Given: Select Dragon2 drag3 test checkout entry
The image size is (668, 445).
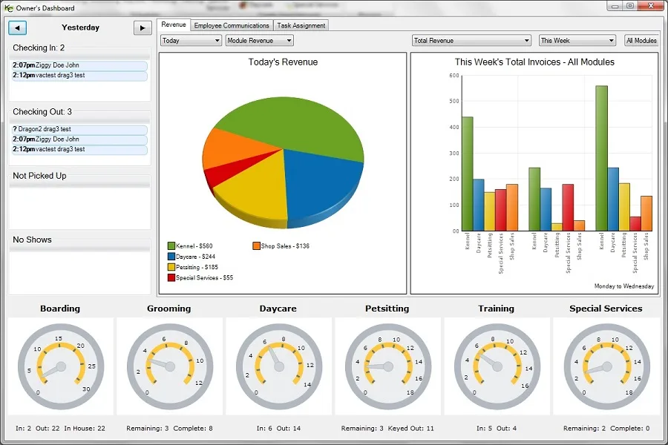Looking at the screenshot, I should pyautogui.click(x=79, y=129).
